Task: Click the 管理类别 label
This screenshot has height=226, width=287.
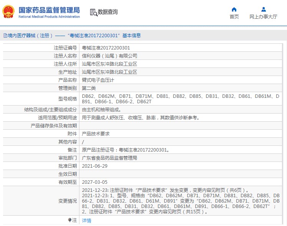Action: 68,88
